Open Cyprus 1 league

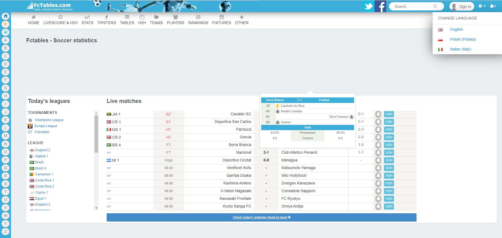point(42,192)
